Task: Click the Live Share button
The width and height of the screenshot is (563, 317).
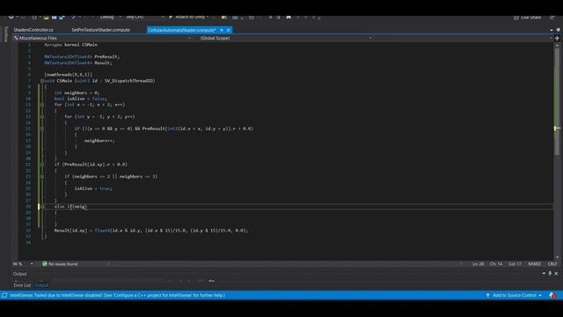Action: click(527, 18)
